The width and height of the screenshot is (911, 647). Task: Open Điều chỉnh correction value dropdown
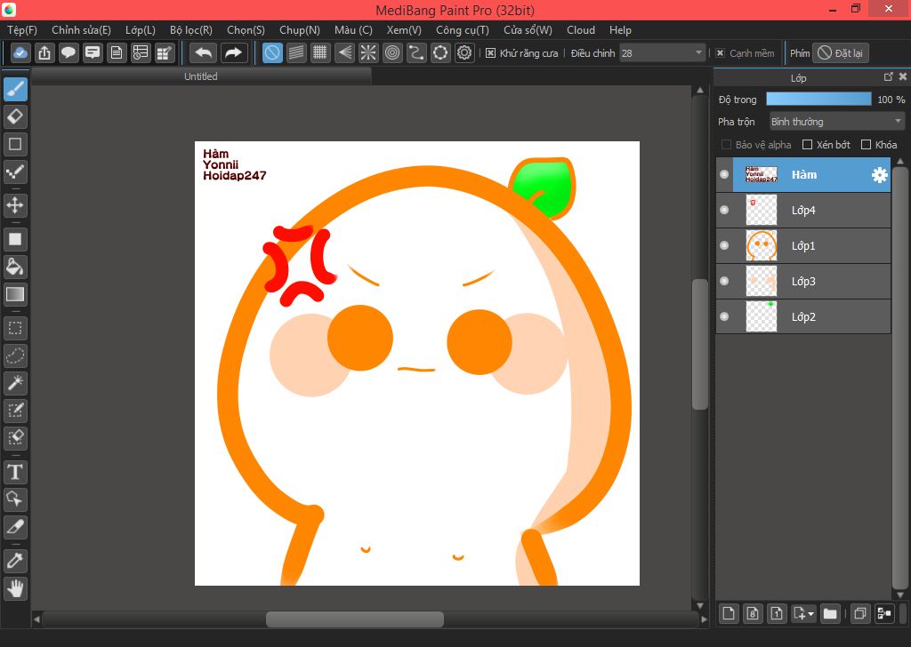(x=662, y=53)
